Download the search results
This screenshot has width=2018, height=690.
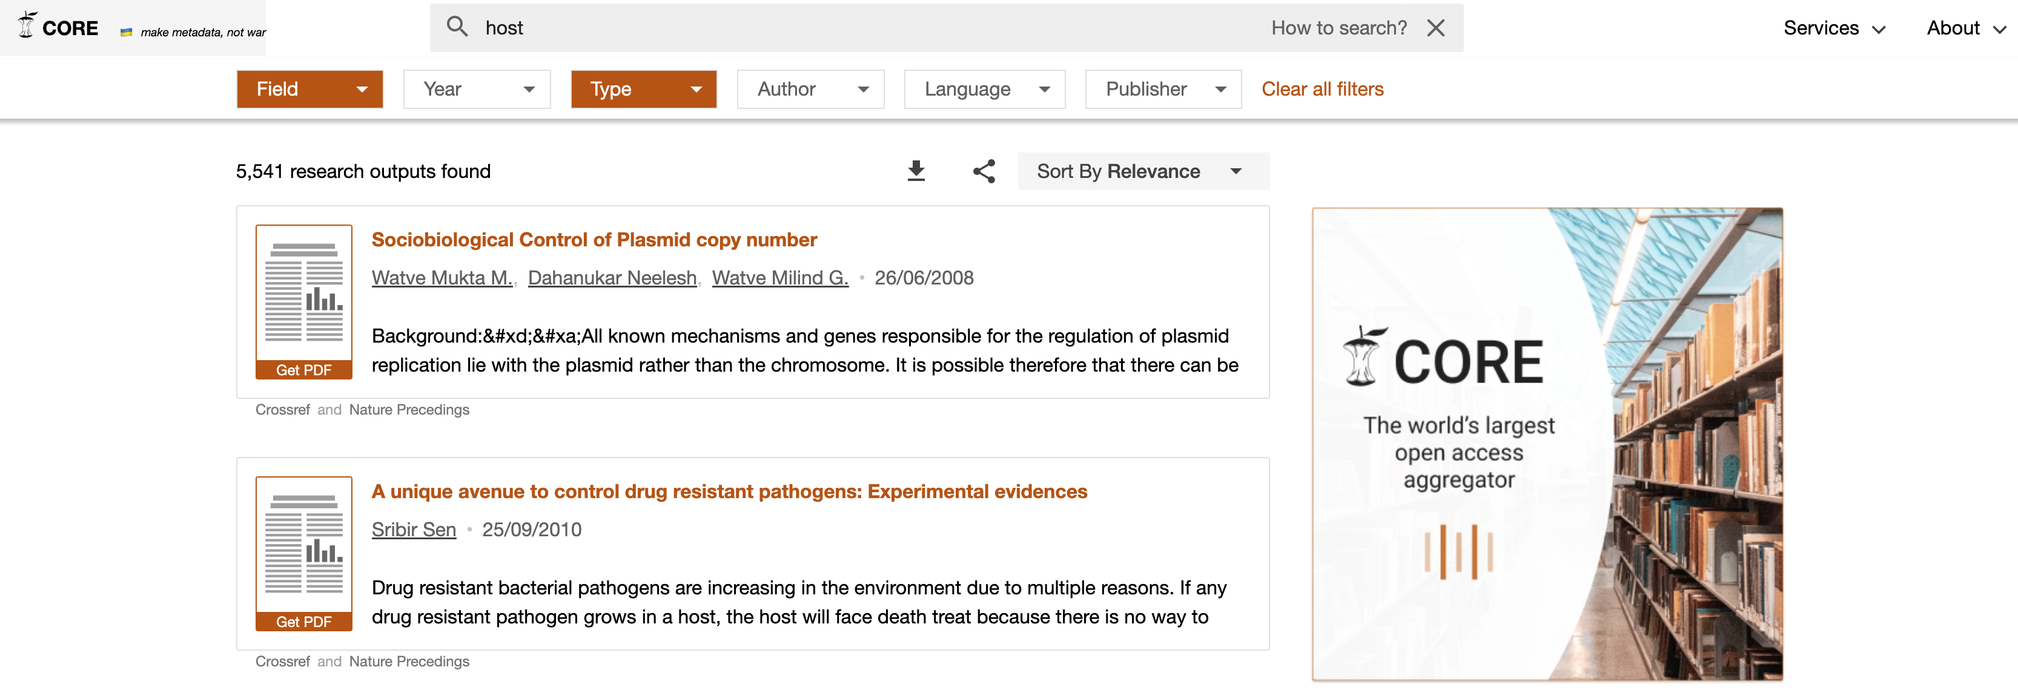click(x=916, y=171)
